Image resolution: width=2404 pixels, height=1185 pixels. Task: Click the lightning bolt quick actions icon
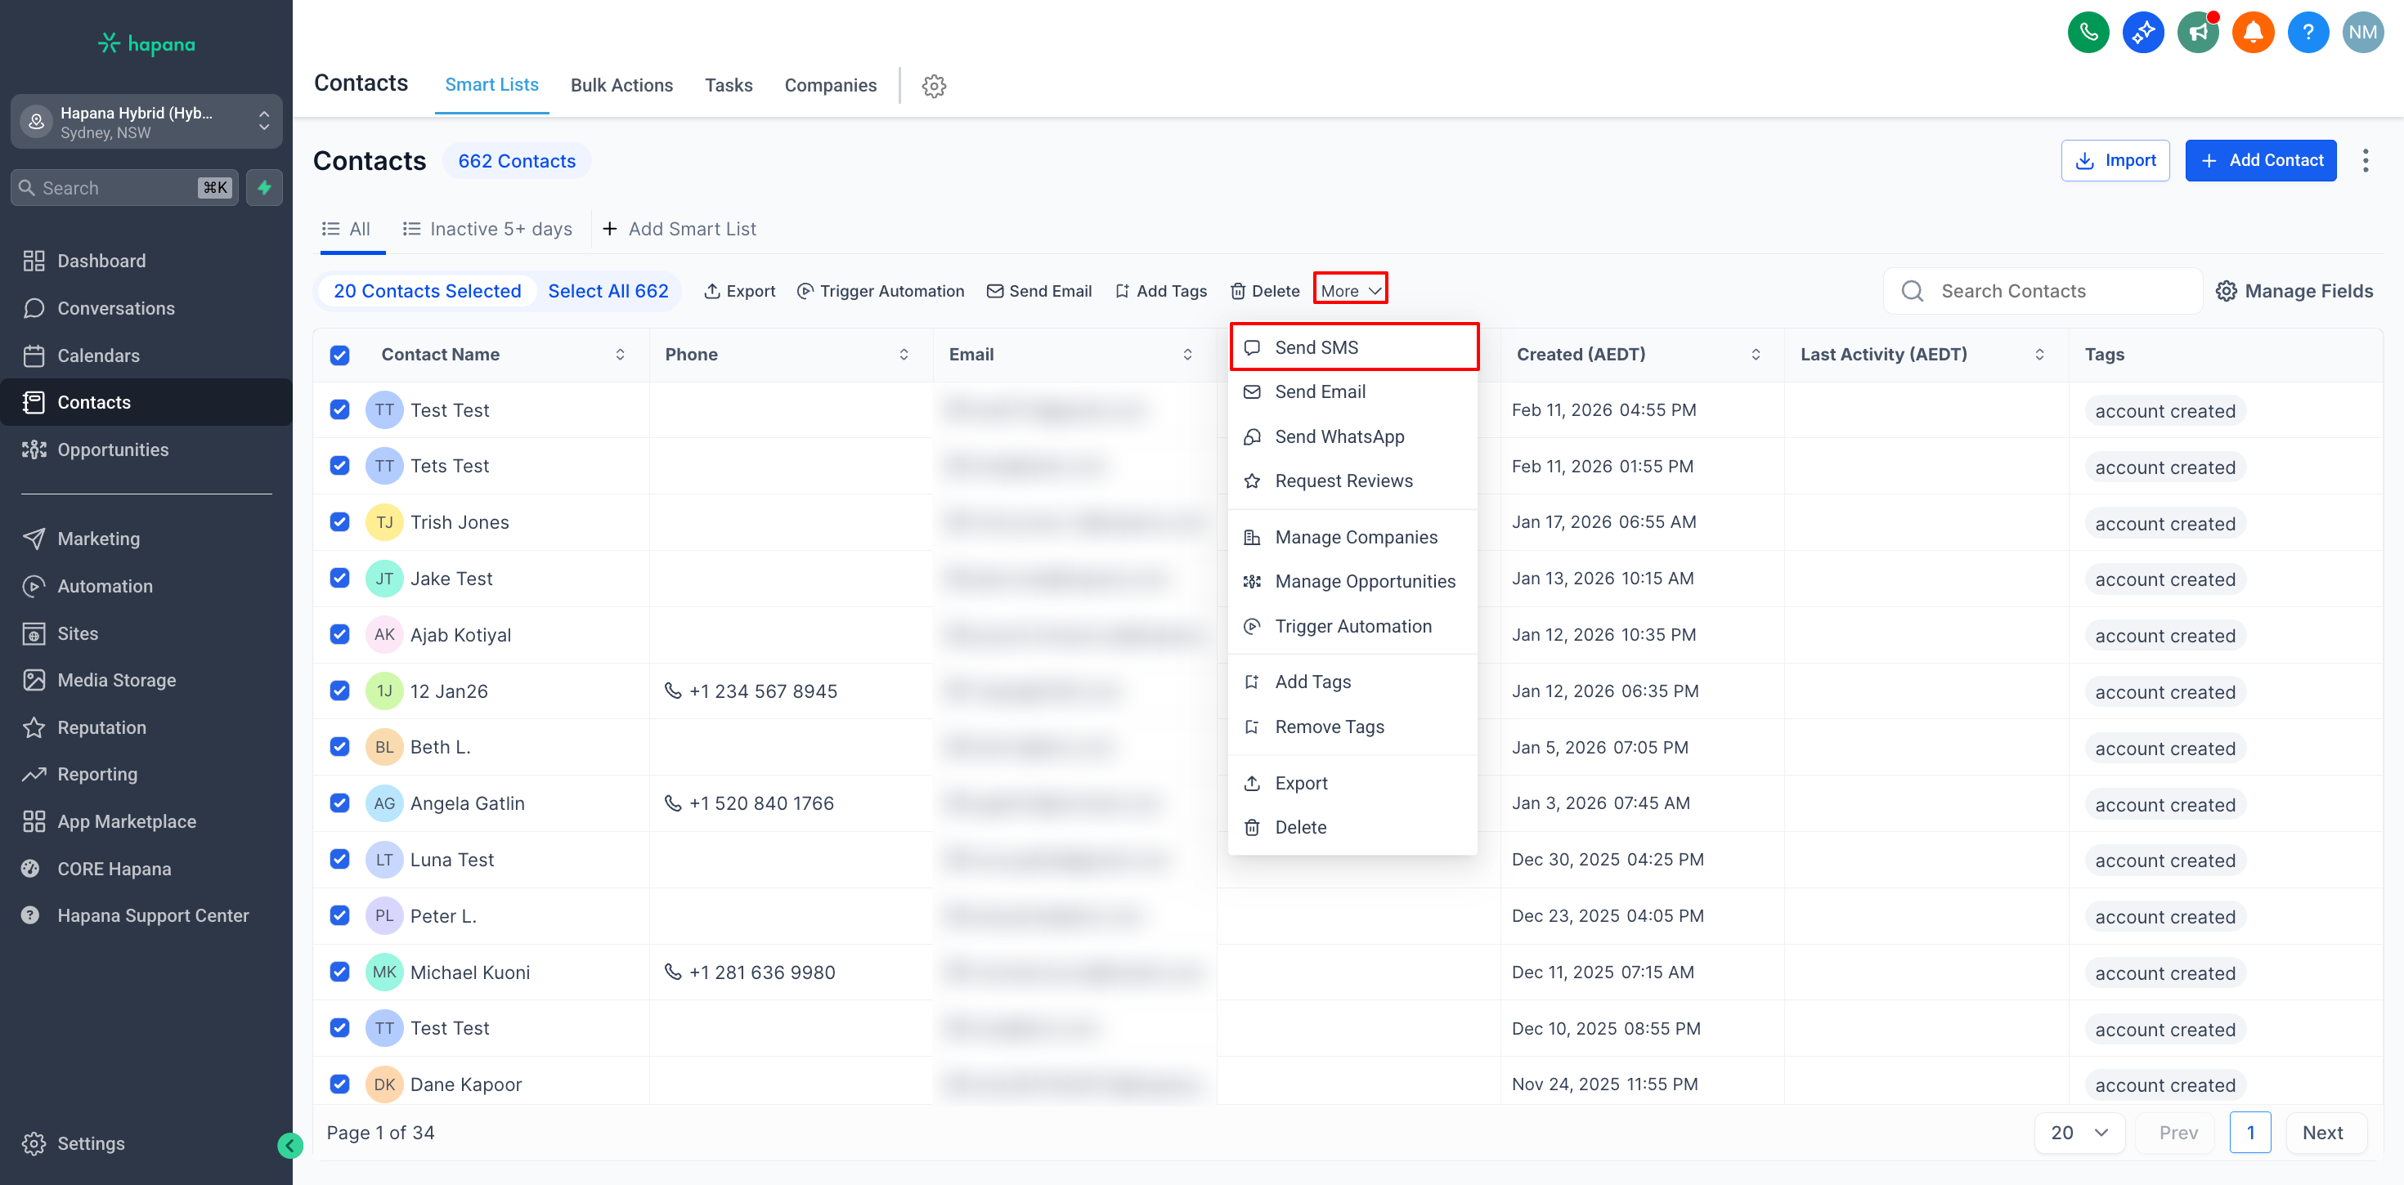point(265,187)
